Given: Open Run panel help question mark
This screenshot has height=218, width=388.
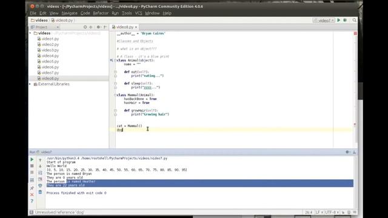Looking at the screenshot, I should click(32, 201).
